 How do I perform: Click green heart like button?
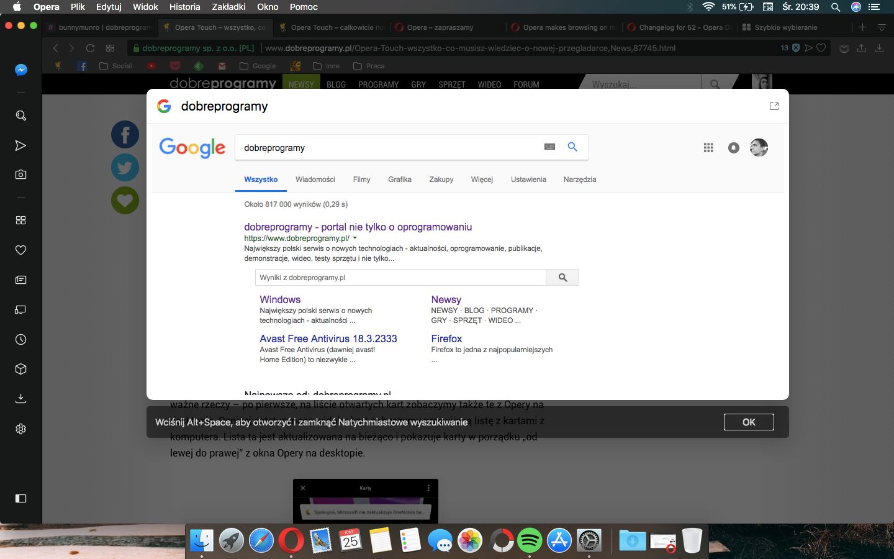[125, 201]
